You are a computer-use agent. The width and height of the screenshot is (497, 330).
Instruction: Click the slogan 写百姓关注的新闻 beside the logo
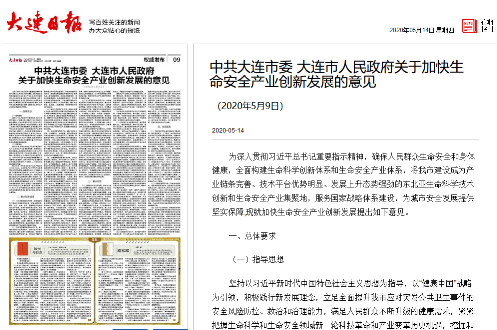(114, 22)
